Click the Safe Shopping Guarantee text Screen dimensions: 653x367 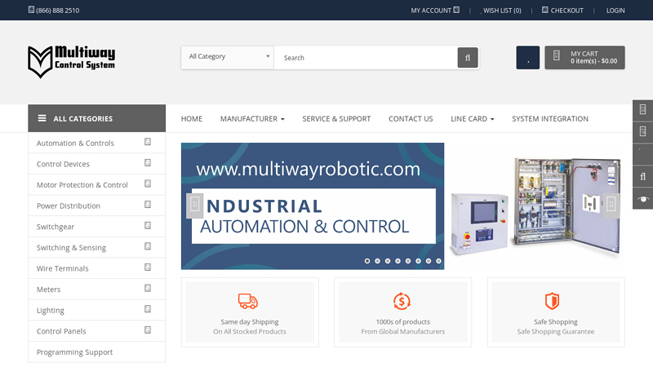click(556, 331)
